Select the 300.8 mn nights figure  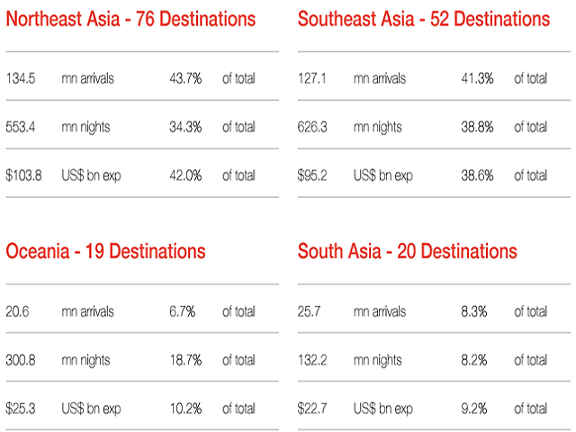tap(20, 360)
